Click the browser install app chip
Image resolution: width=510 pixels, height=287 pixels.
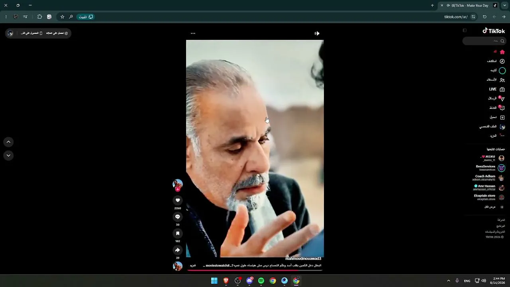tap(85, 17)
